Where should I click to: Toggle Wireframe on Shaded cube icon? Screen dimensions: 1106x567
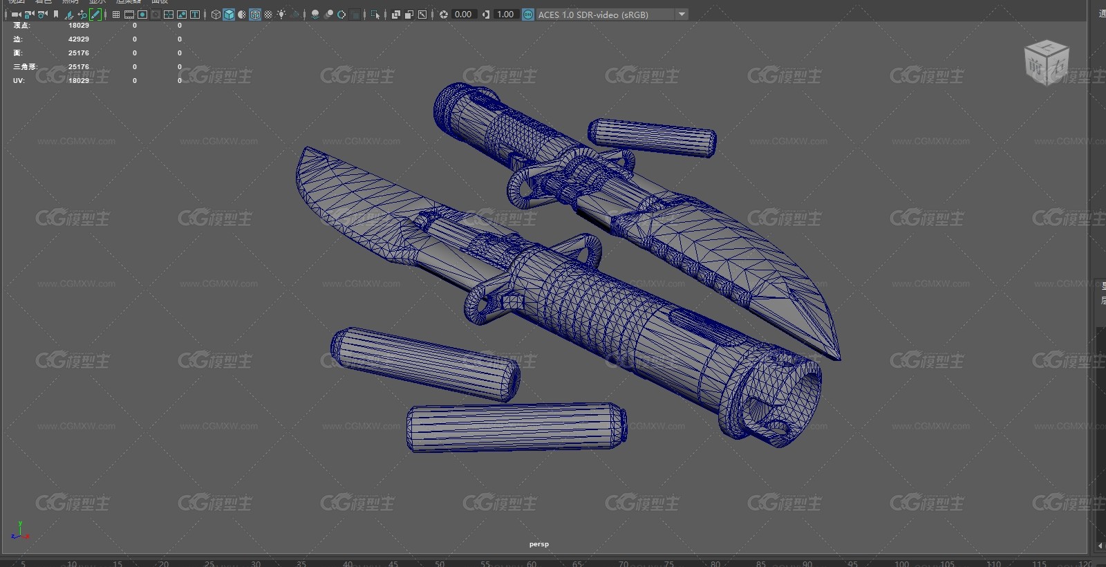pyautogui.click(x=255, y=15)
